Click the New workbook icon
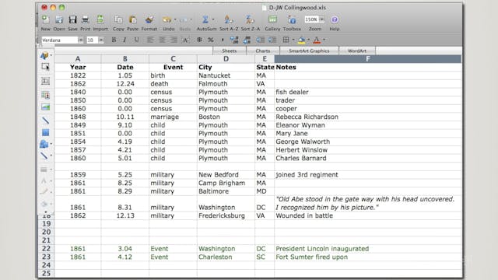Screen dimensions: 498x280 click(46, 19)
